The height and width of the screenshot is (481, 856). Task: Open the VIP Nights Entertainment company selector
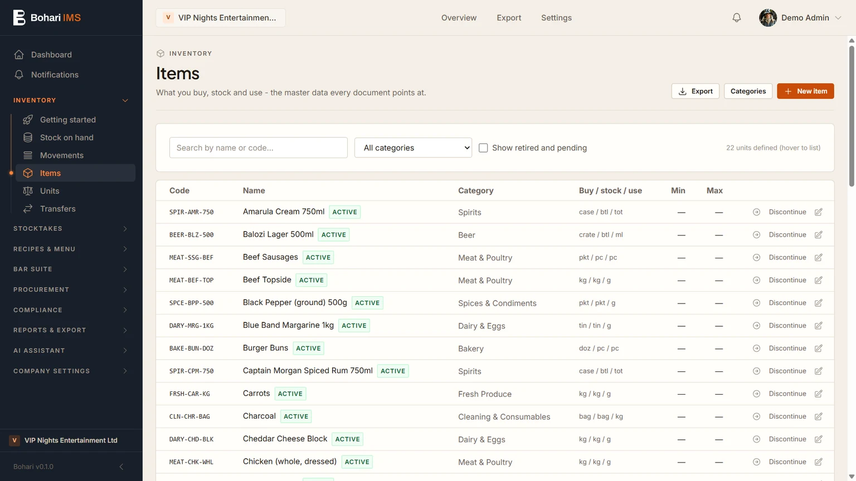point(221,18)
